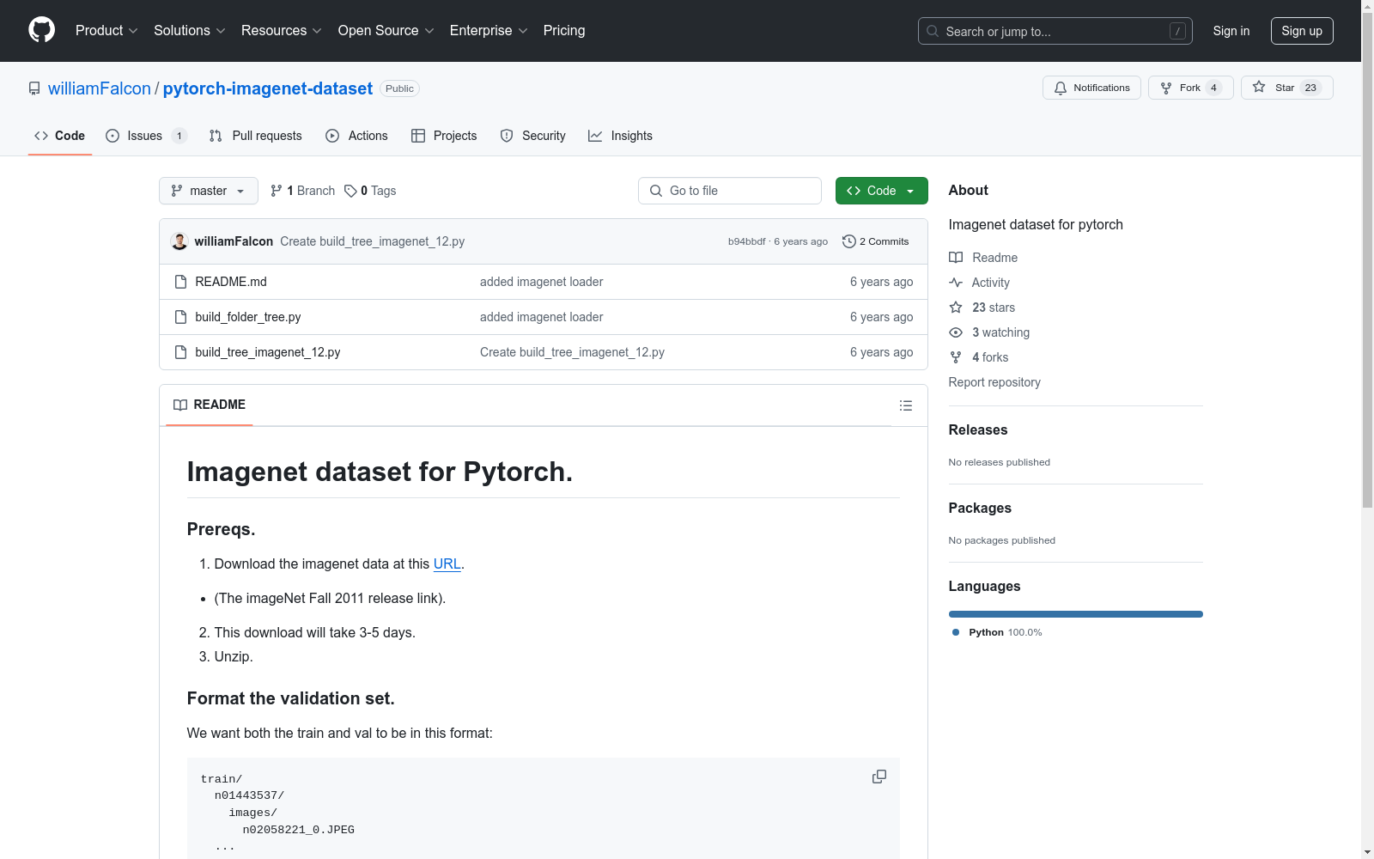Open 'Create build_tree_imagenet_12.py' commit message in header row
This screenshot has height=859, width=1374.
tap(373, 241)
